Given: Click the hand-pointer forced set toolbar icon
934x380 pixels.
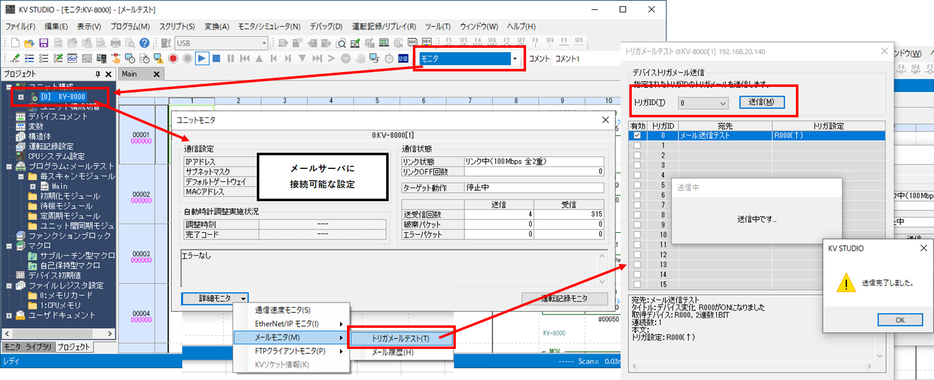Looking at the screenshot, I should pos(116,58).
